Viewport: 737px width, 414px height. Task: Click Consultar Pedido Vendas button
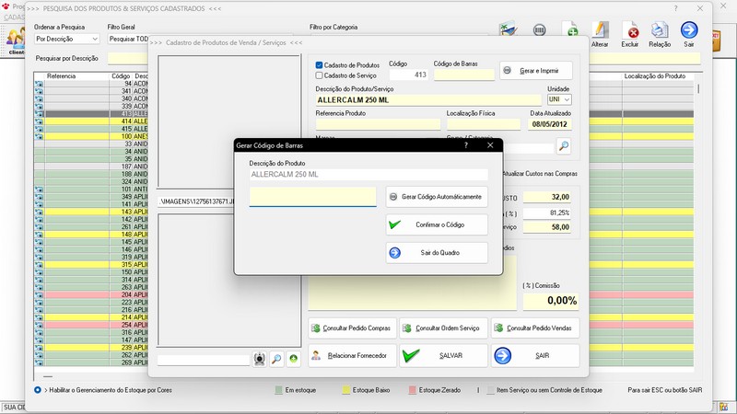(x=535, y=328)
